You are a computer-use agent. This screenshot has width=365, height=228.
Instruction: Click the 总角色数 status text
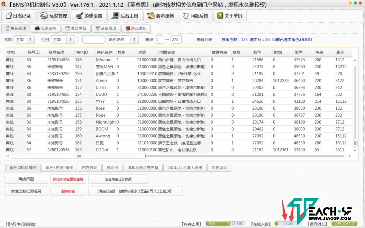pyautogui.click(x=235, y=39)
